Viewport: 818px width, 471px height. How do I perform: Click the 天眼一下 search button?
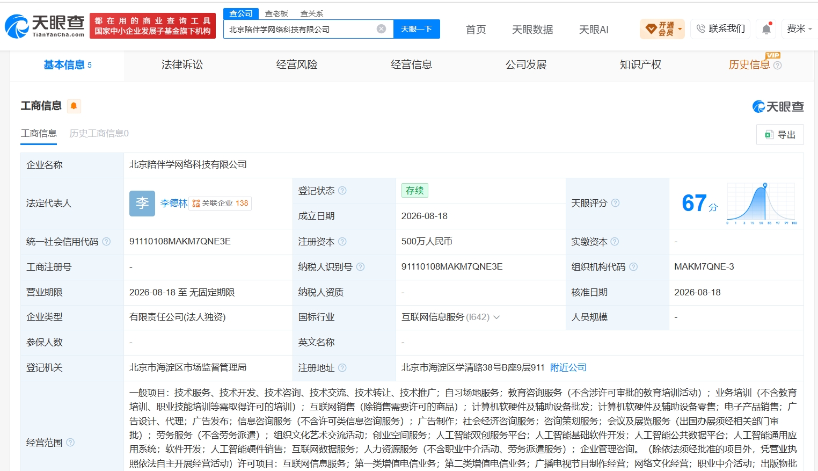(417, 29)
